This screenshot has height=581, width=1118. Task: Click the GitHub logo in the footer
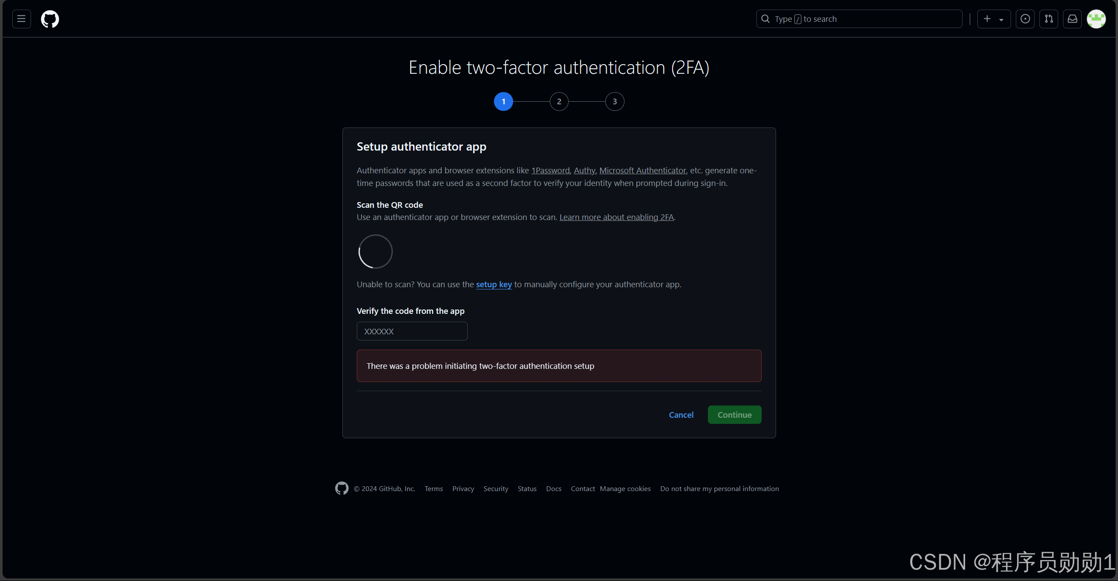point(342,488)
